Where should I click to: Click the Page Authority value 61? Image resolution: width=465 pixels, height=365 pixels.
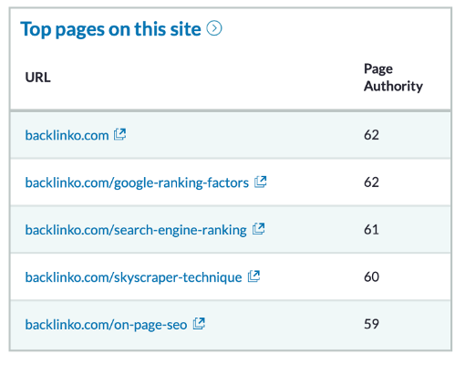(x=371, y=229)
